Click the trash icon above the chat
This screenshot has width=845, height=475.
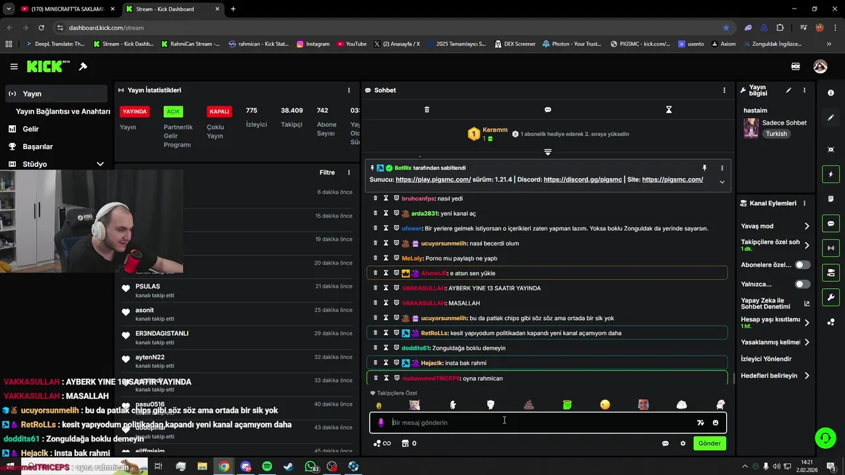pos(426,110)
